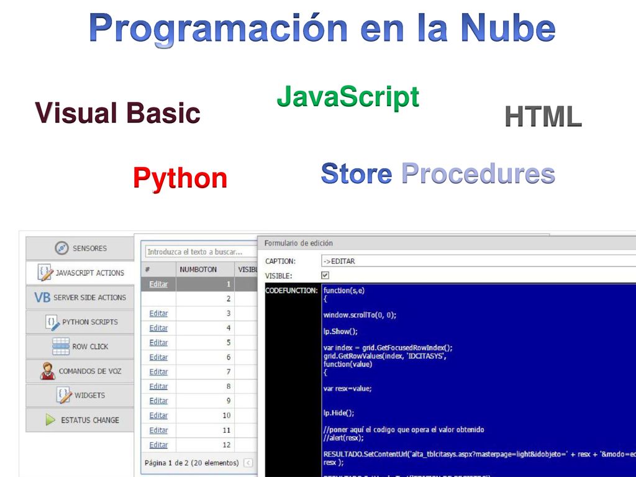Click Editar link for row 12
This screenshot has height=477, width=636.
click(158, 445)
